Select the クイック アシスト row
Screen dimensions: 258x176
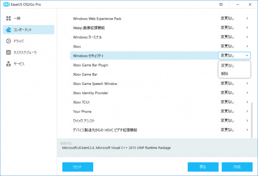[x=160, y=121]
